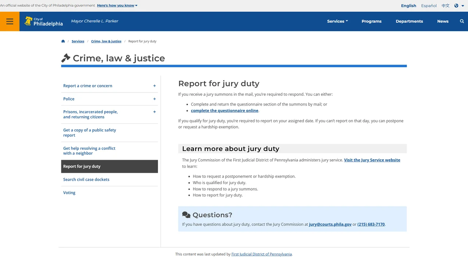Click the 'How to respond to a jury summons.' bullet
Image resolution: width=468 pixels, height=263 pixels.
(x=226, y=189)
